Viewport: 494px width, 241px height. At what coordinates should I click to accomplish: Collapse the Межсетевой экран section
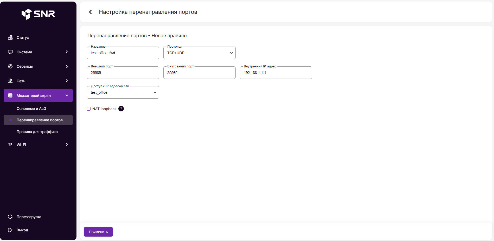tap(67, 96)
